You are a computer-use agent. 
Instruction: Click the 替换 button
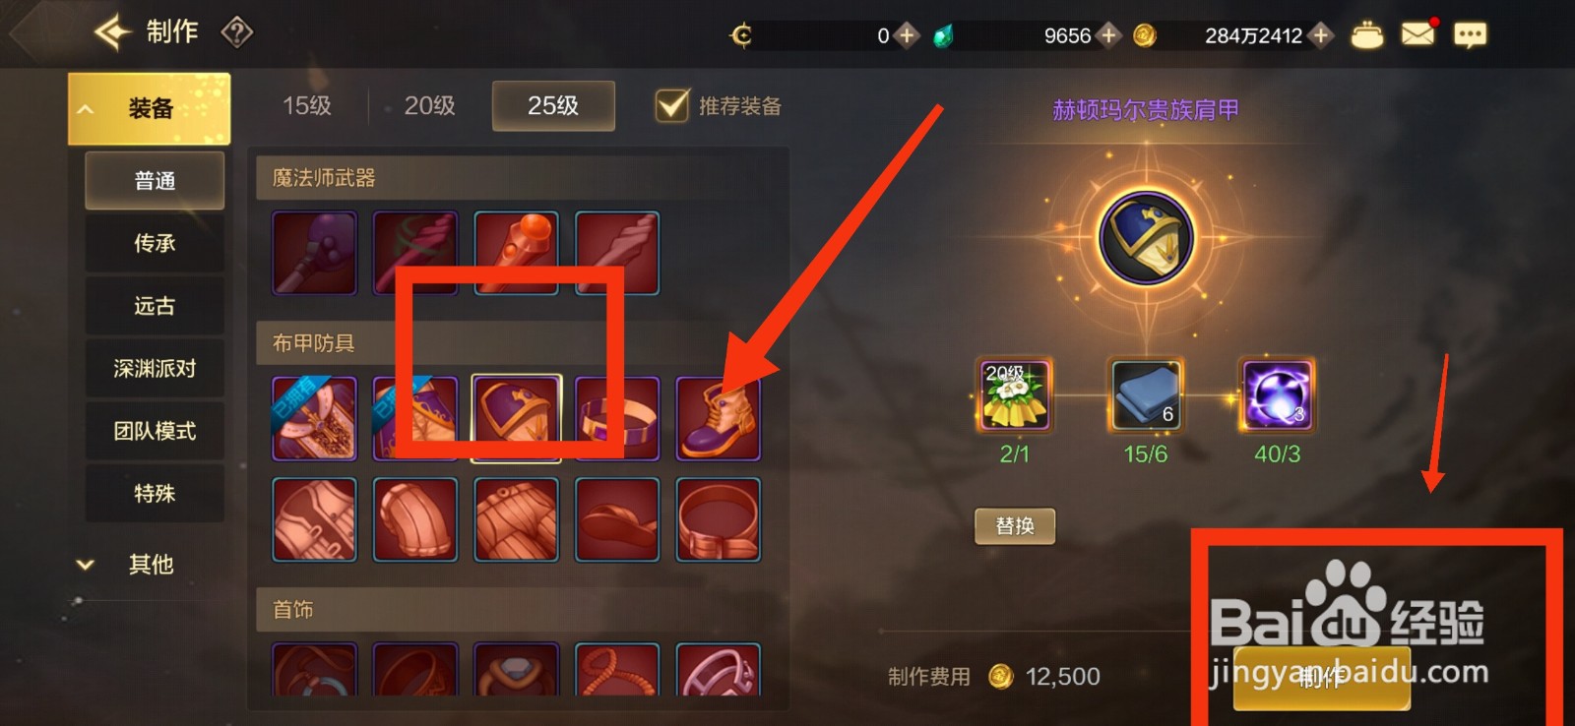click(x=1015, y=526)
